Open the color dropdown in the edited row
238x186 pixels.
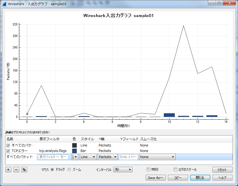(75, 157)
